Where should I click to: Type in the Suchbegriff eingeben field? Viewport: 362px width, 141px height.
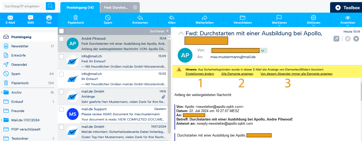point(24,6)
